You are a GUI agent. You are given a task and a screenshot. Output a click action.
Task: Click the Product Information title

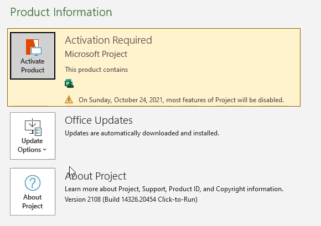pos(61,12)
